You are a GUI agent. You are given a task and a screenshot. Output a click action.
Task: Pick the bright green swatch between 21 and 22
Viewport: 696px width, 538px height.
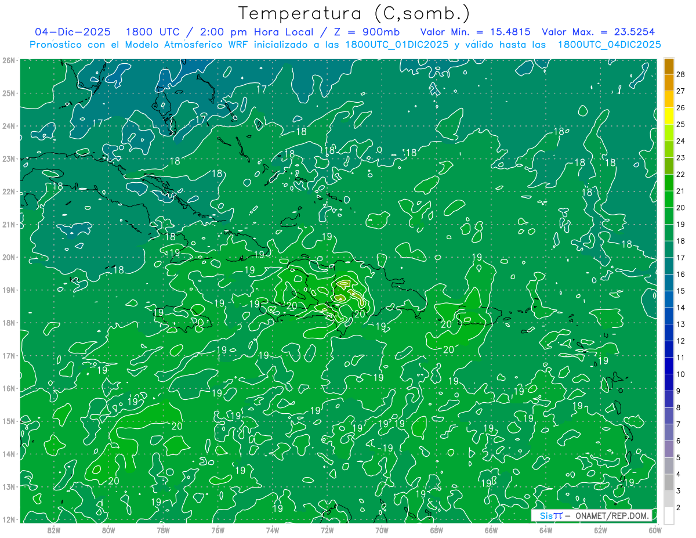(669, 183)
